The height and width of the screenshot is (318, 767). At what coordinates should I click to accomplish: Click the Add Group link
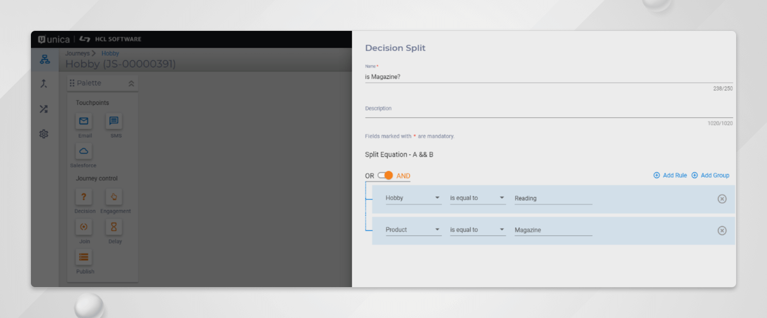coord(710,175)
